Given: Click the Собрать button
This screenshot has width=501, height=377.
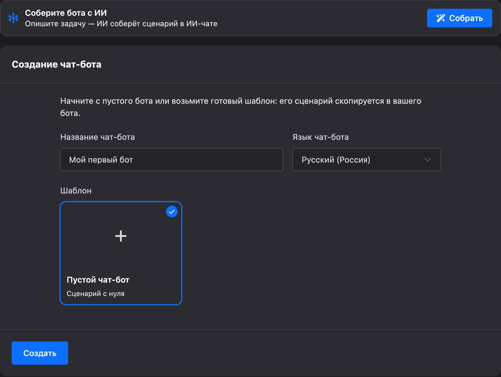Looking at the screenshot, I should click(459, 18).
